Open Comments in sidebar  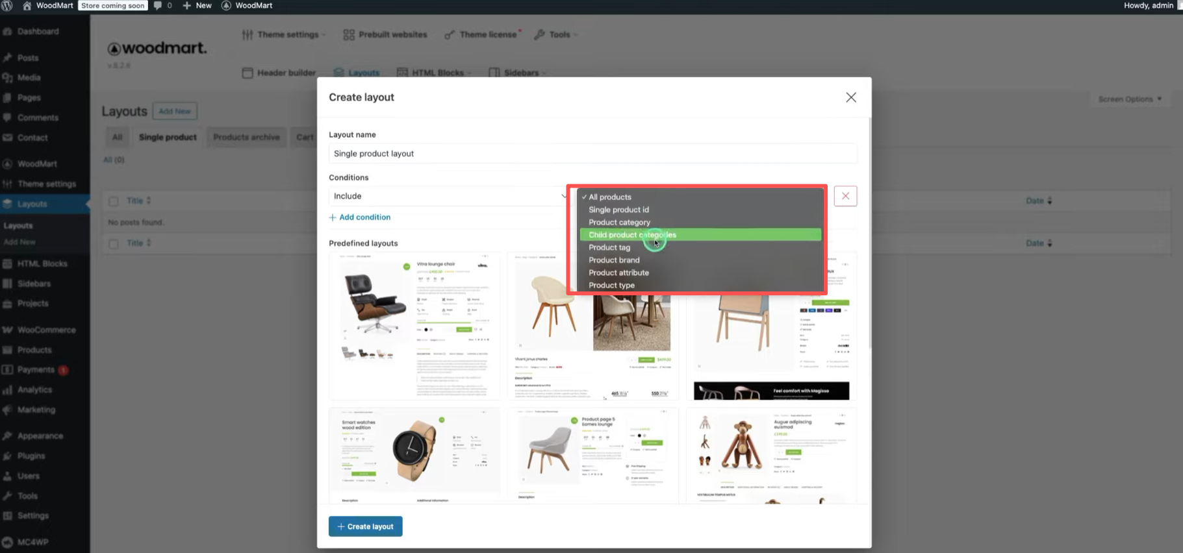click(x=38, y=117)
